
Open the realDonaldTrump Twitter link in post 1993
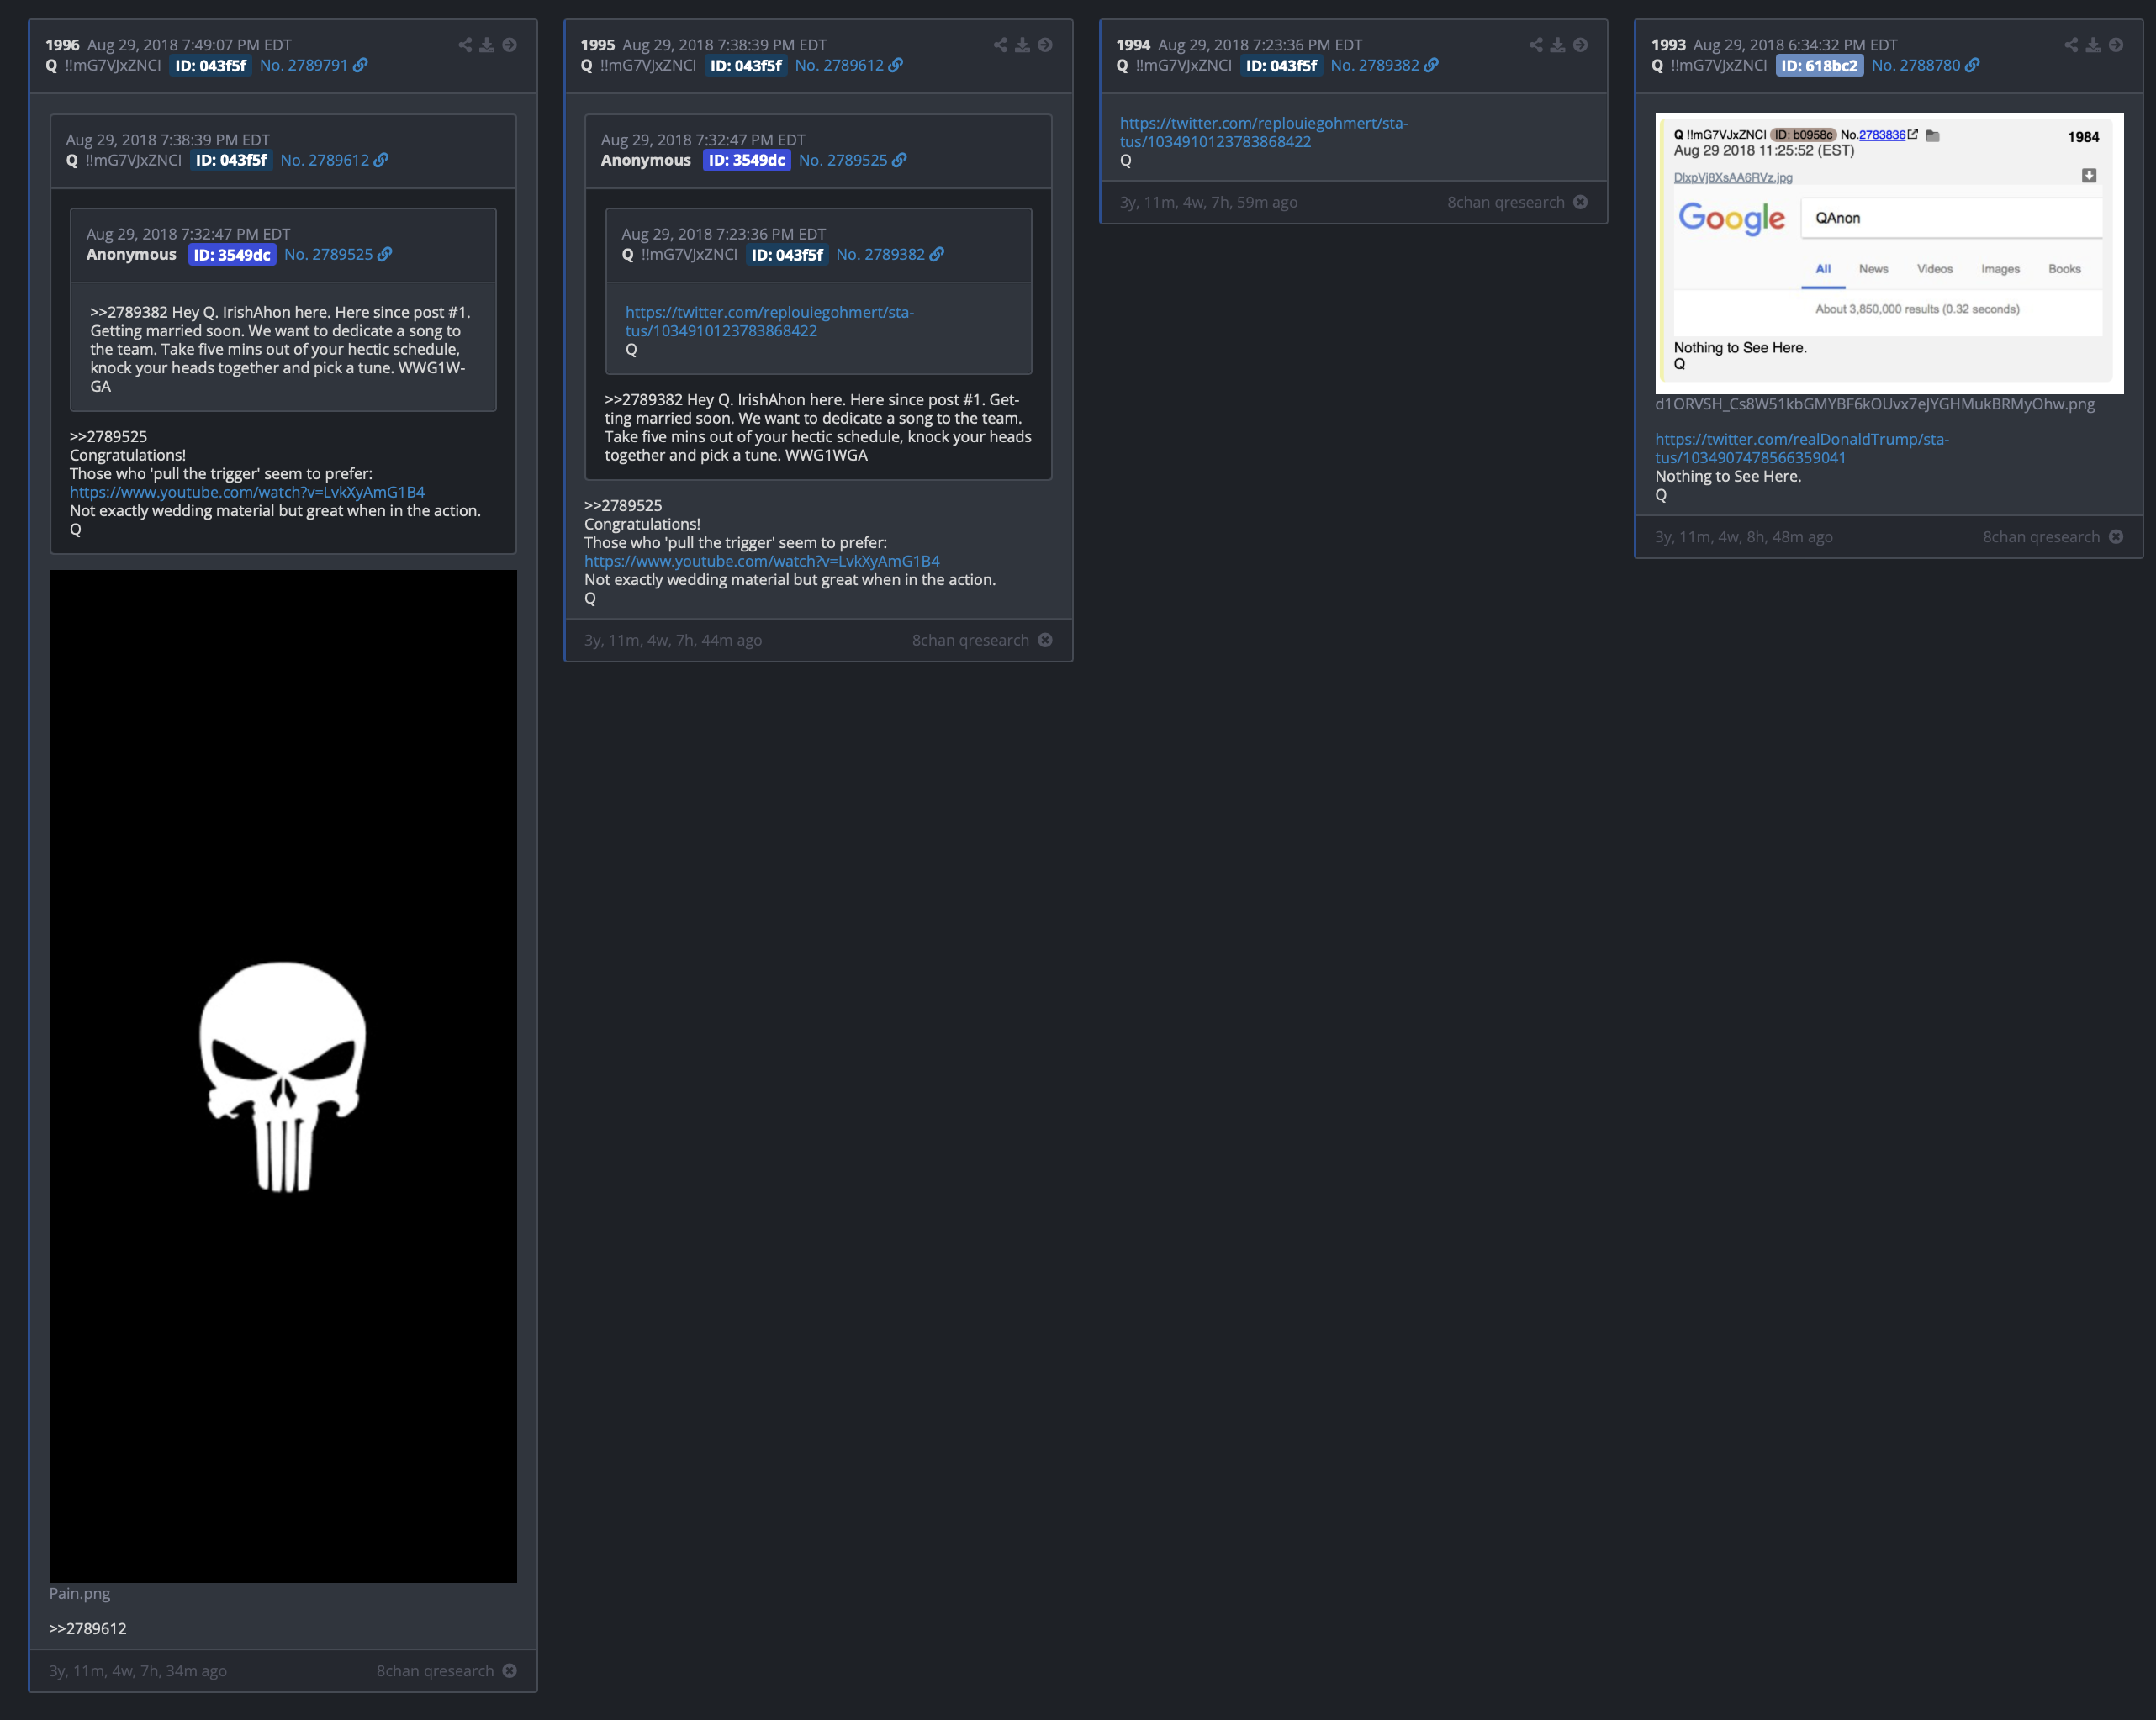pos(1802,448)
